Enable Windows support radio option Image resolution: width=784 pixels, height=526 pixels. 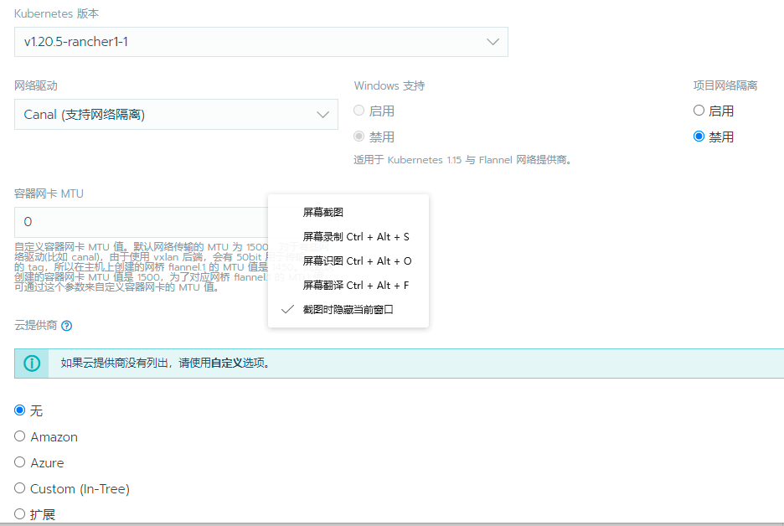[x=359, y=111]
